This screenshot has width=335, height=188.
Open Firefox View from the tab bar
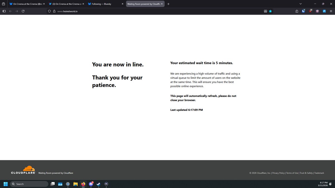[x=3, y=4]
